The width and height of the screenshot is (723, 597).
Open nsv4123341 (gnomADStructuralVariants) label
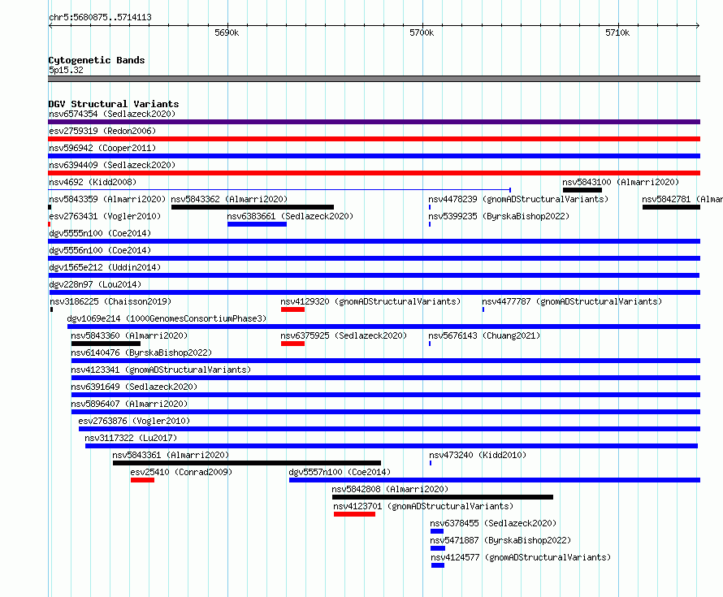pos(161,370)
